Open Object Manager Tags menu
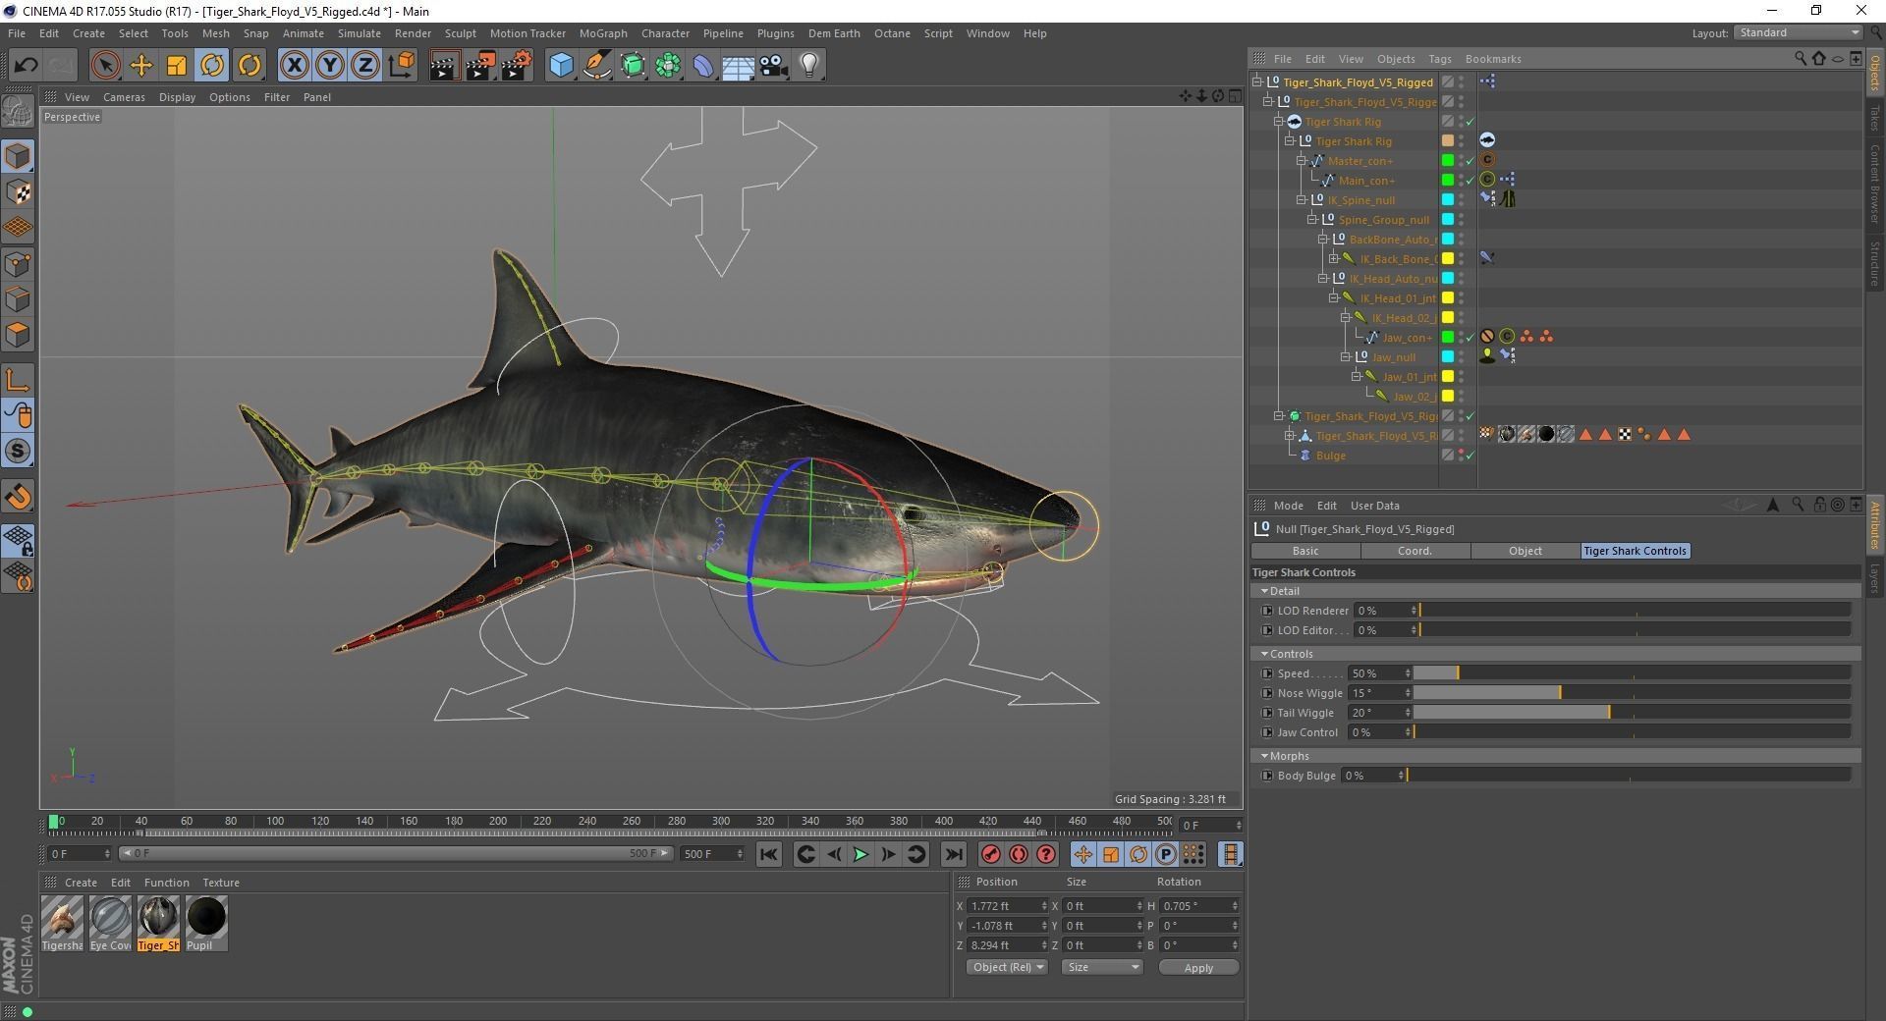The width and height of the screenshot is (1886, 1021). click(x=1439, y=59)
